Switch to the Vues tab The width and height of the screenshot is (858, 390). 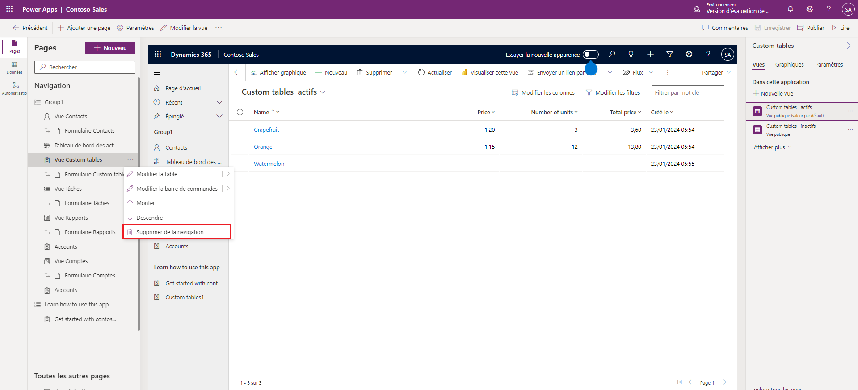(x=758, y=64)
